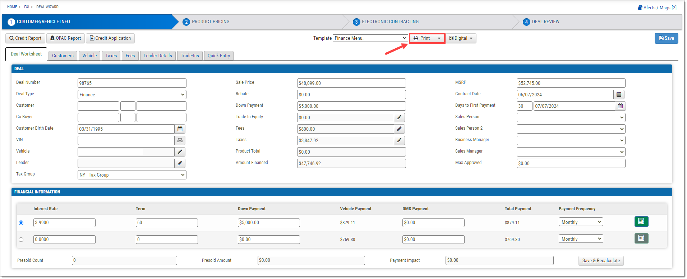Open Sales Manager dropdown

571,152
